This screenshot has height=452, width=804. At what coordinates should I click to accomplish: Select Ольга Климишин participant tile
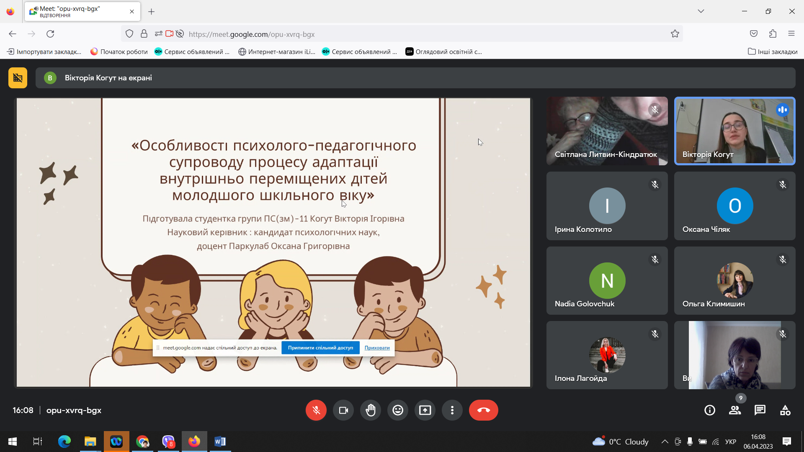[x=735, y=280]
